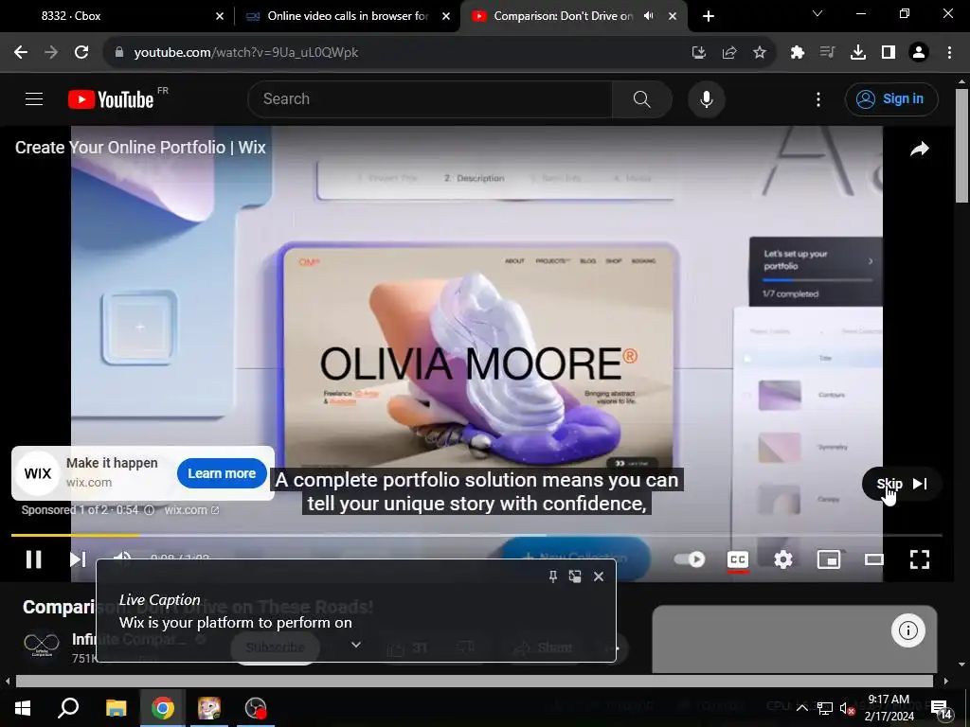Click vertical page scrollbar thumb

pyautogui.click(x=961, y=145)
